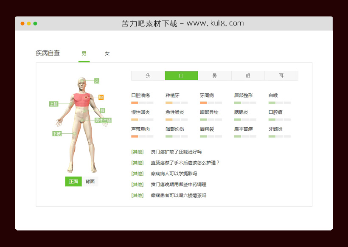Open the 口腔癌 disease link

275,112
